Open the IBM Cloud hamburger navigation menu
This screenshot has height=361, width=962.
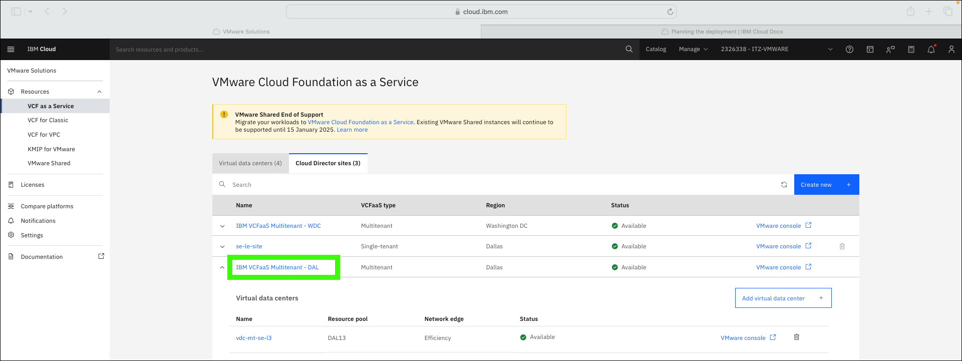click(x=11, y=49)
